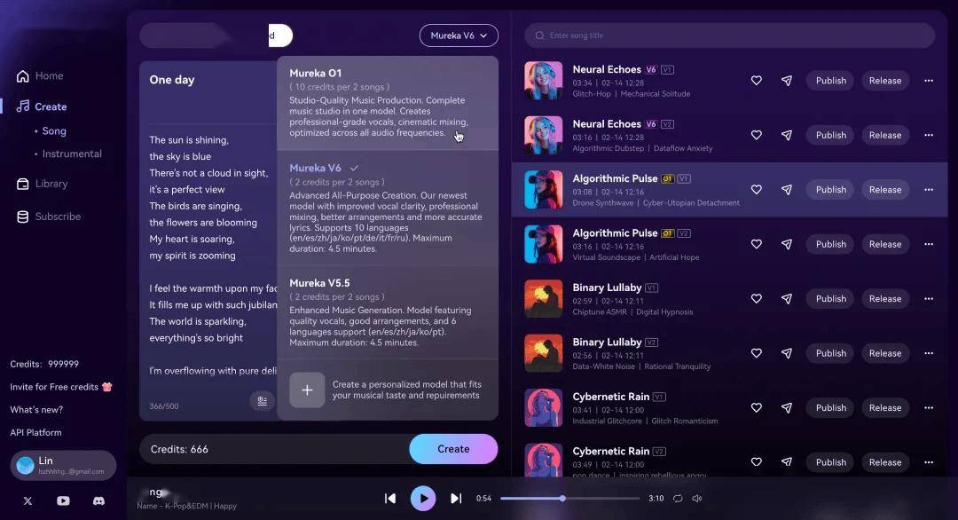Click the player play button

tap(423, 499)
